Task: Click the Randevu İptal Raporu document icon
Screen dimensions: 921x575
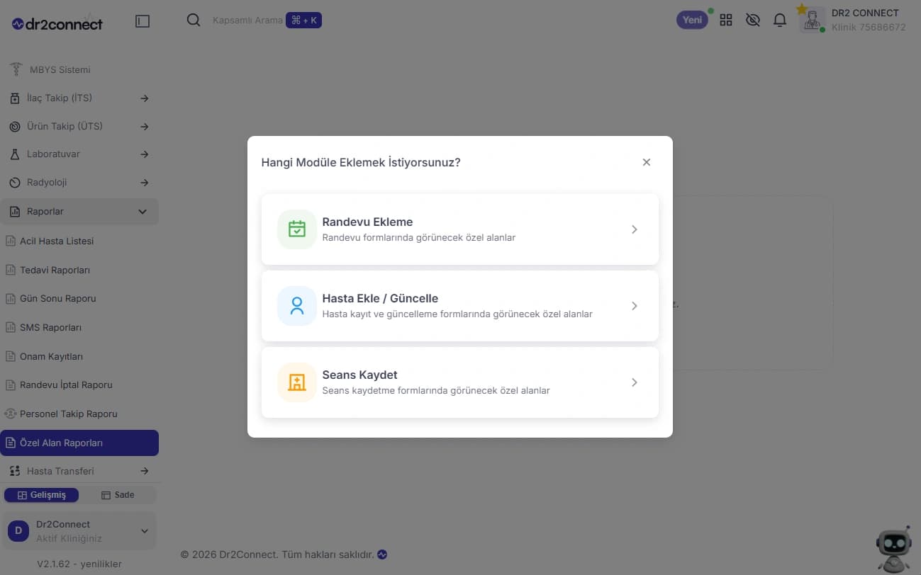Action: tap(11, 385)
